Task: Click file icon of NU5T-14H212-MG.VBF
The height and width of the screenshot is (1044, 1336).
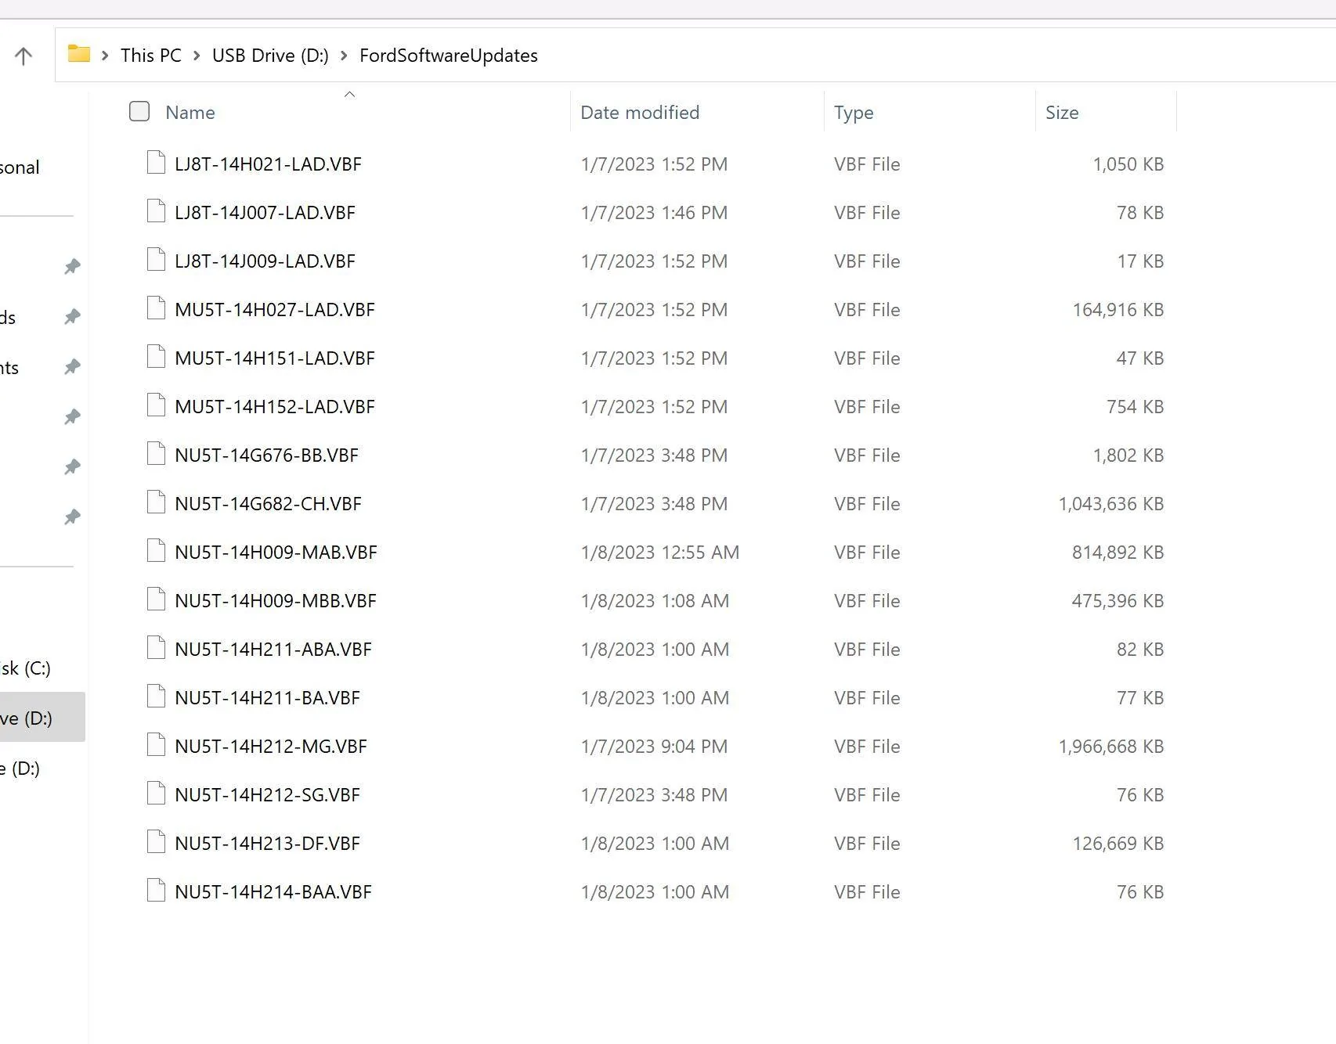Action: tap(156, 745)
